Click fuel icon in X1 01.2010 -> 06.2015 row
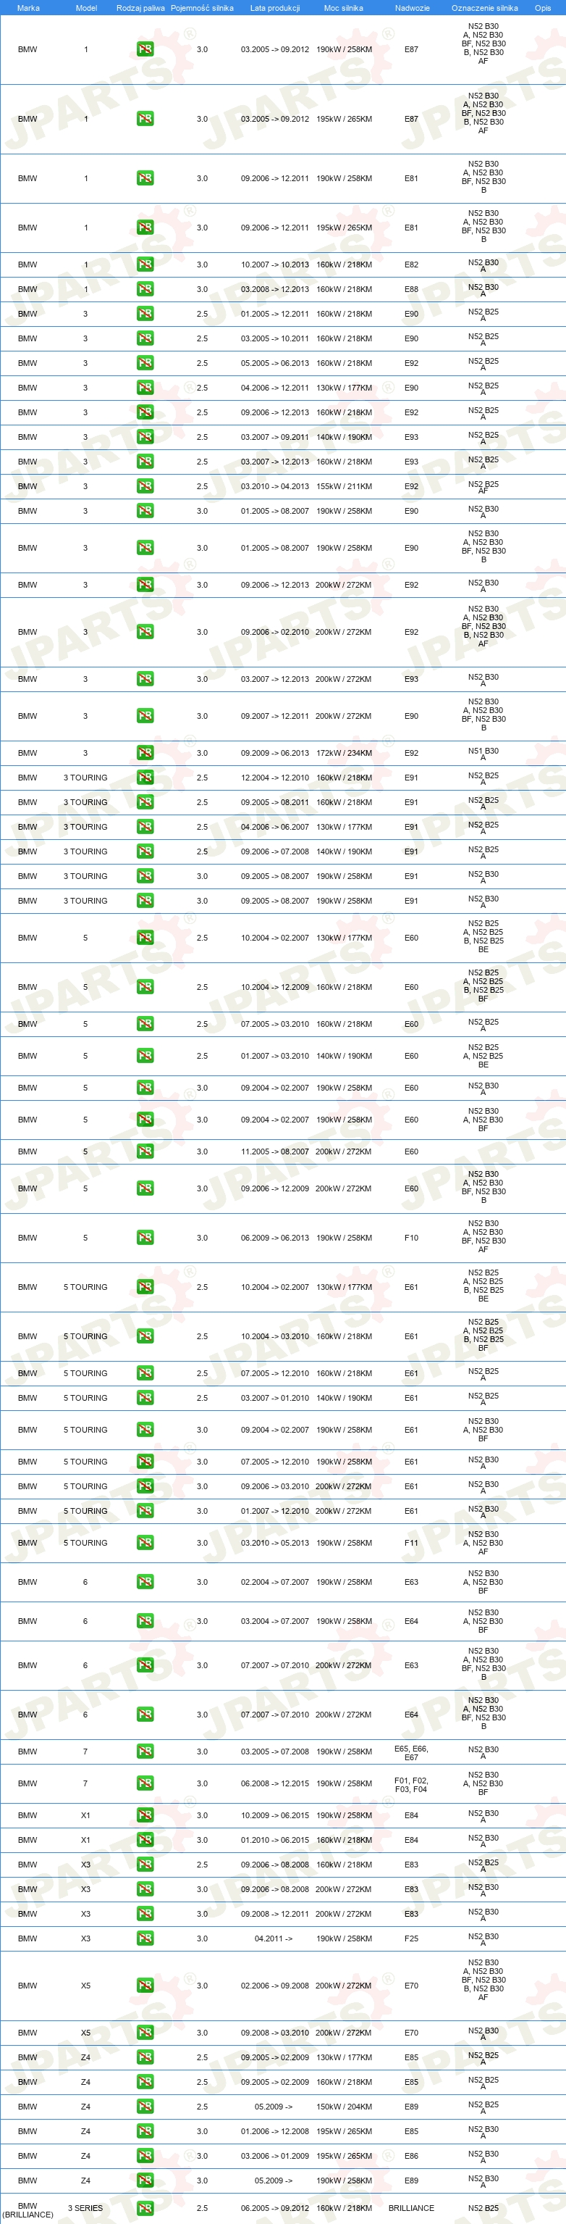The image size is (566, 2224). tap(145, 1840)
